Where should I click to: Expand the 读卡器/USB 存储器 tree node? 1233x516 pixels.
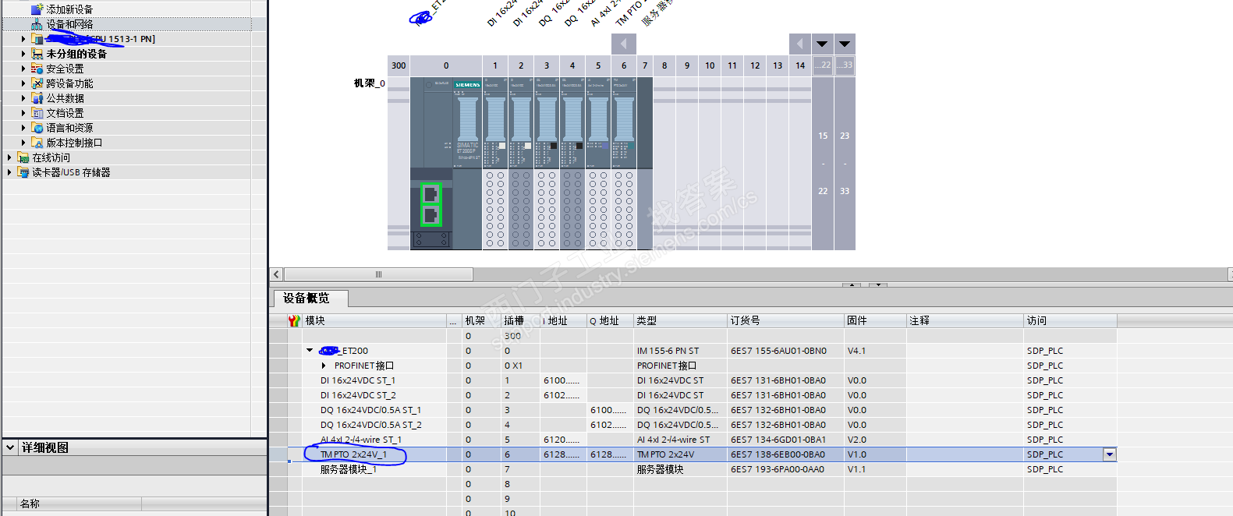tap(9, 172)
